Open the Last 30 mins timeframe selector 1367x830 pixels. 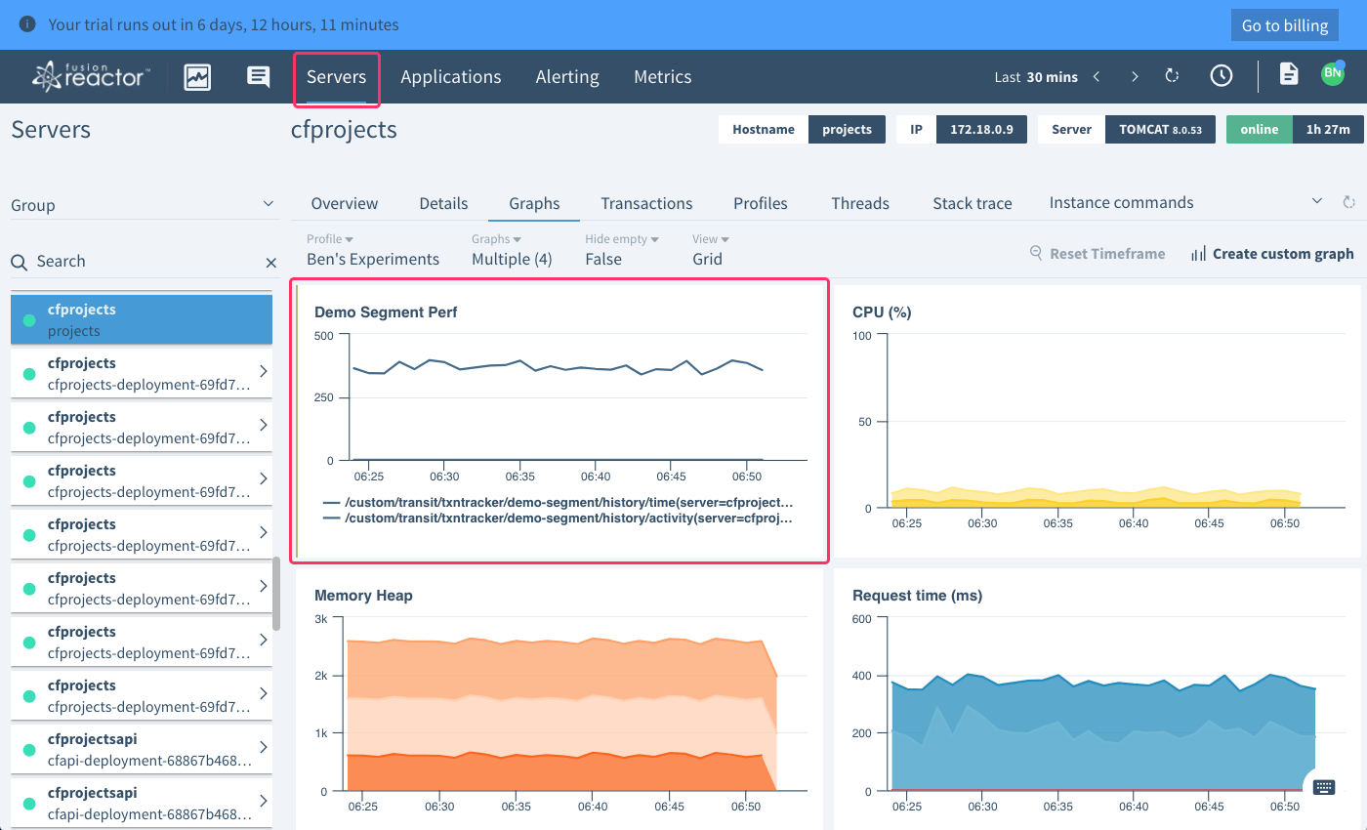click(1036, 76)
